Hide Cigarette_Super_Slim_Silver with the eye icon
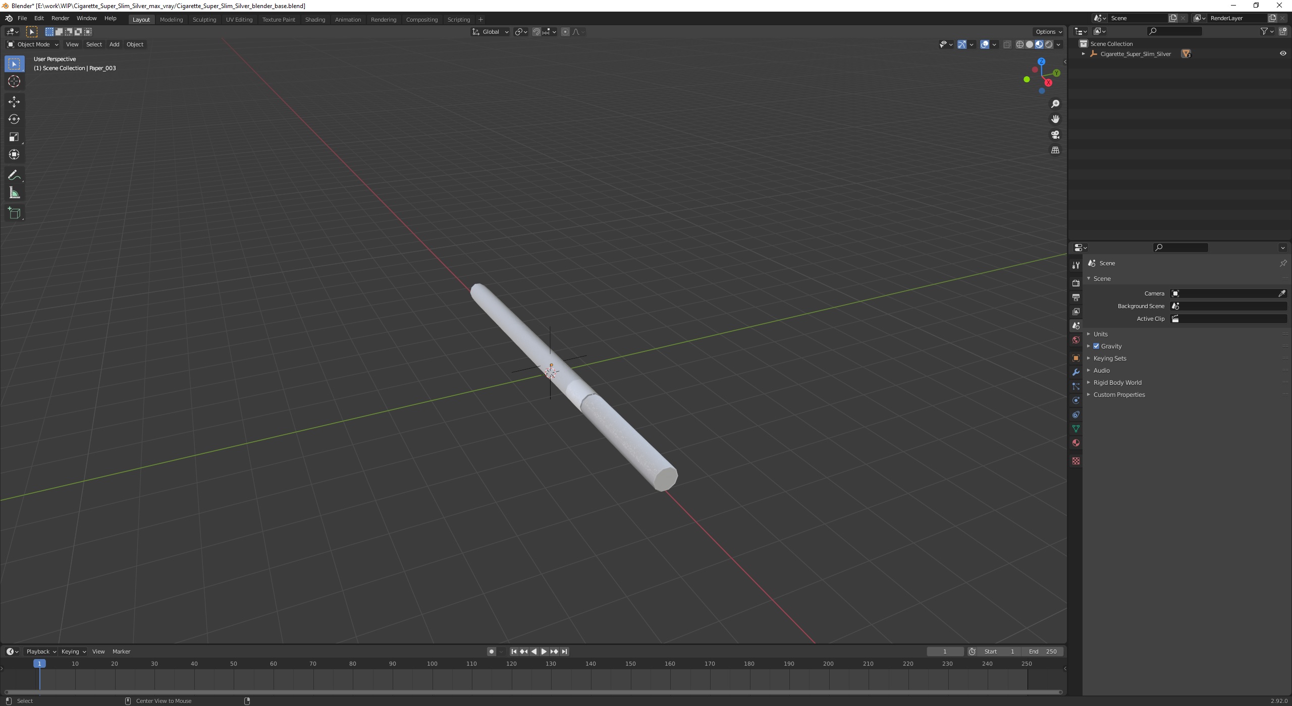This screenshot has width=1292, height=706. click(1283, 53)
